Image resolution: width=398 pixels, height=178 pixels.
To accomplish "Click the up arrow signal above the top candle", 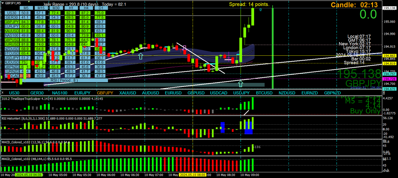I will click(260, 10).
